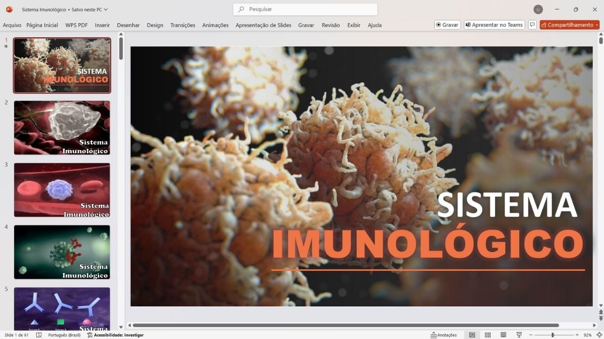The image size is (604, 339).
Task: Switch to the Animações tab
Action: pos(215,25)
